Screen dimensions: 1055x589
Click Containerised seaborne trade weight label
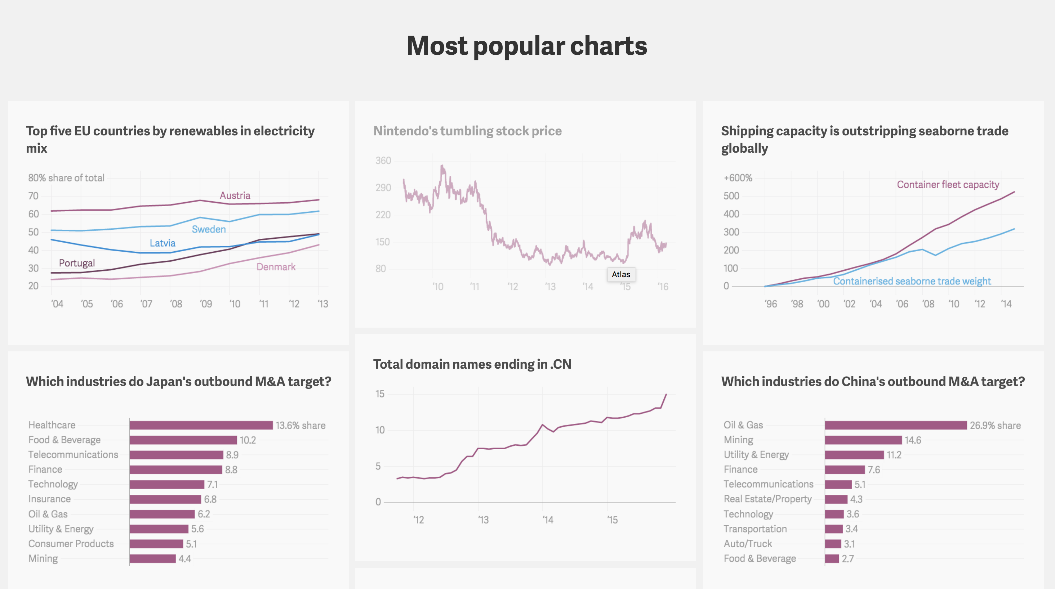pos(912,281)
